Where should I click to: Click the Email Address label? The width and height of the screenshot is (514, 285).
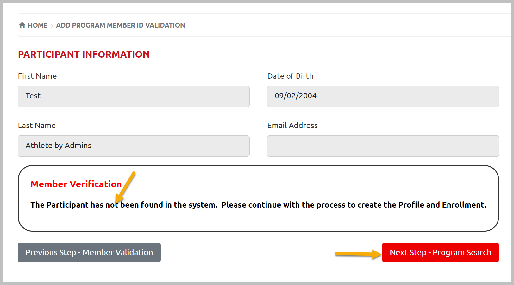(292, 126)
